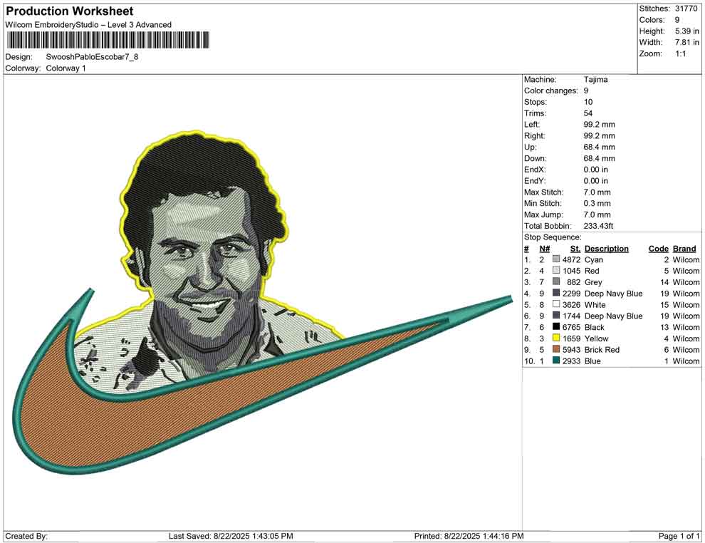Click the Max Stitch value '7.0 mm'
Image resolution: width=705 pixels, height=543 pixels.
click(597, 192)
